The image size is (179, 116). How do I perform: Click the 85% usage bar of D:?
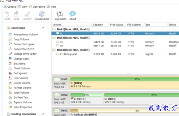click(142, 95)
